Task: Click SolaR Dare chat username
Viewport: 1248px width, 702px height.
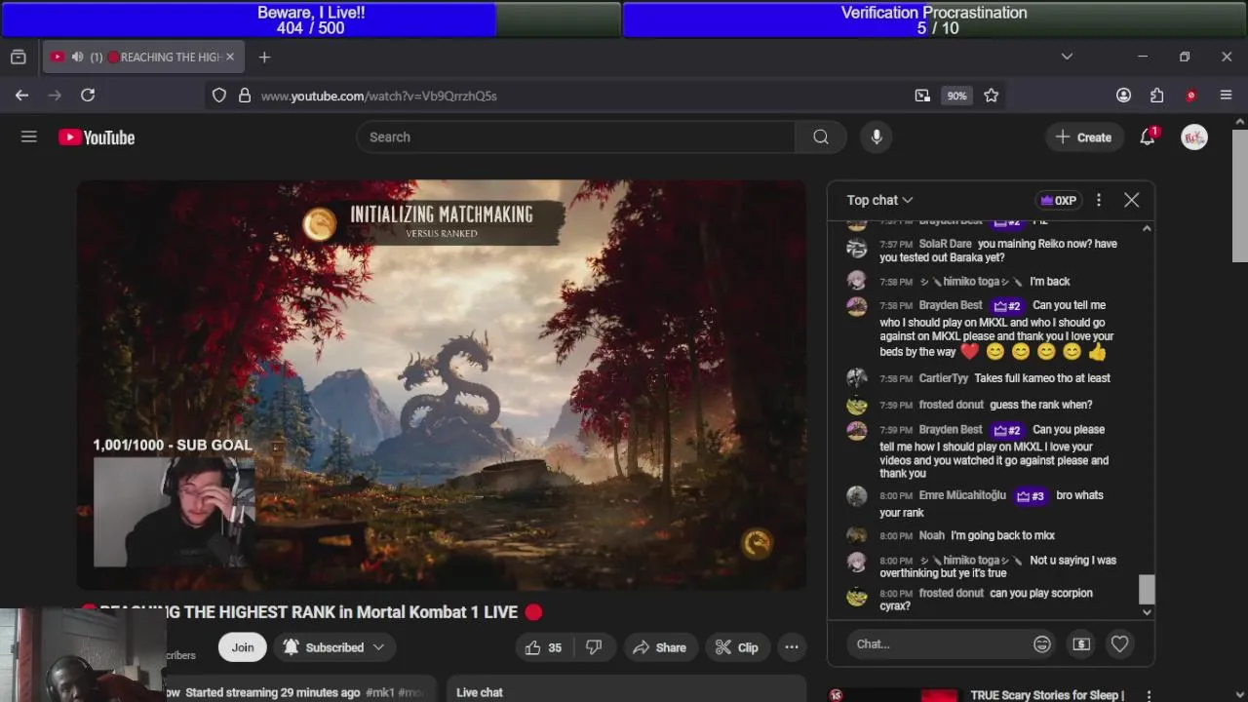Action: [x=945, y=244]
